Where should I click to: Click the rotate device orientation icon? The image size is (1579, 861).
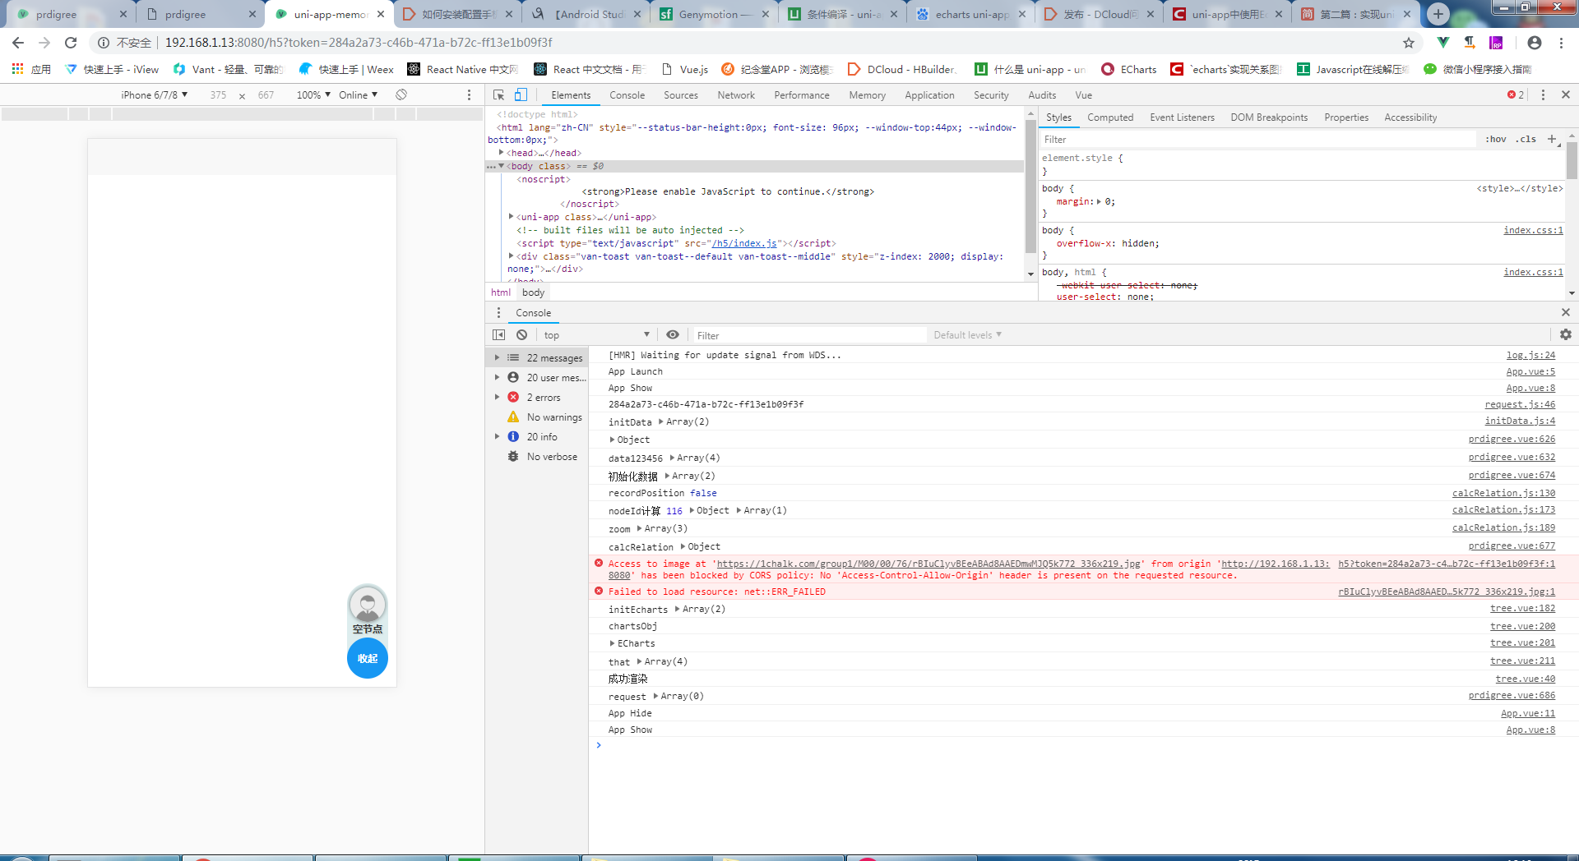click(401, 94)
